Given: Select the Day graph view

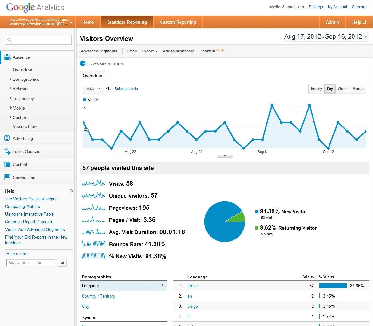Looking at the screenshot, I should click(330, 89).
